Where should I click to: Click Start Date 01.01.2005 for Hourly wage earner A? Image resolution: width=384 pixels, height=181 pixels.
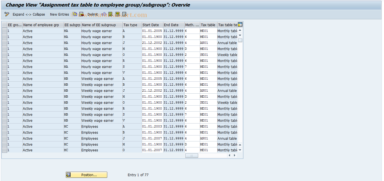point(152,31)
